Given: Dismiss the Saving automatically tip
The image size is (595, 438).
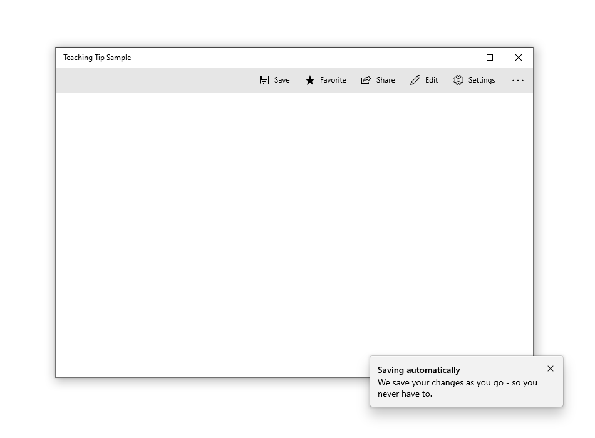Looking at the screenshot, I should [x=551, y=369].
